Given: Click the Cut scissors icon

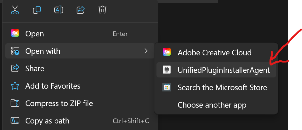Looking at the screenshot, I should pos(15,10).
